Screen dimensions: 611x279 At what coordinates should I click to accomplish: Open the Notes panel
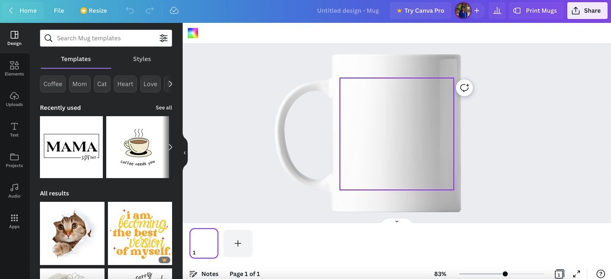pos(204,274)
